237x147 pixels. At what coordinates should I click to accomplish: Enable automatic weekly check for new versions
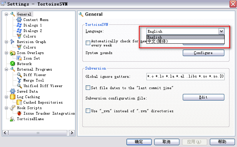(x=88, y=43)
